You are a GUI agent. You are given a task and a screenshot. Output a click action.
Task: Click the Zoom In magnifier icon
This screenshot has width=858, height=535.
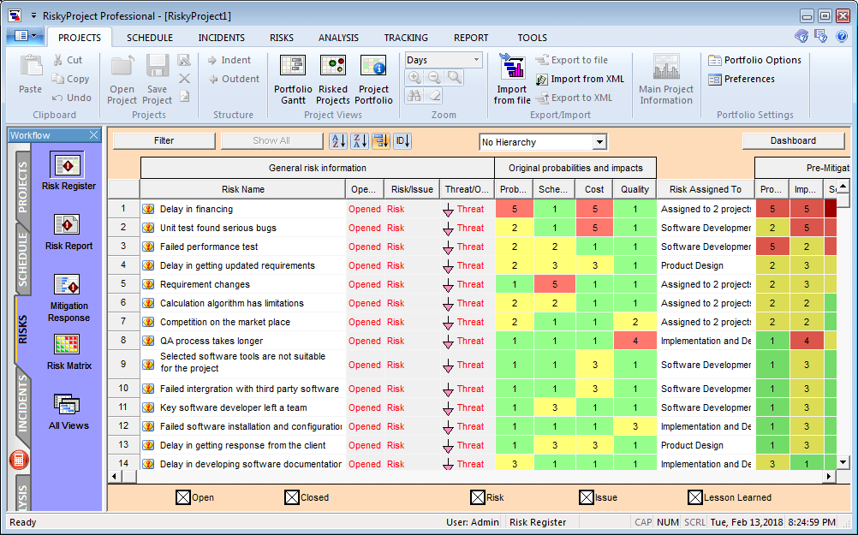[414, 78]
